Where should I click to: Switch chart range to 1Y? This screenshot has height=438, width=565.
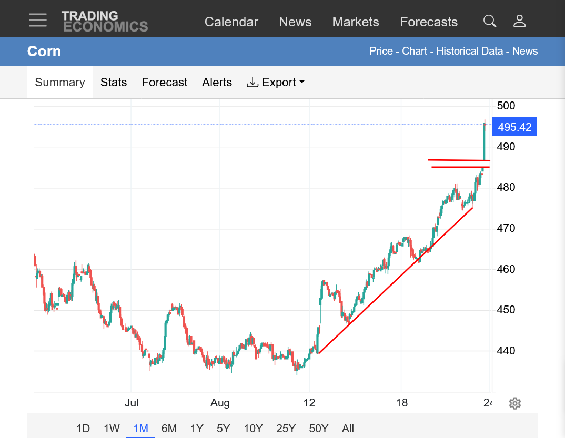point(197,429)
